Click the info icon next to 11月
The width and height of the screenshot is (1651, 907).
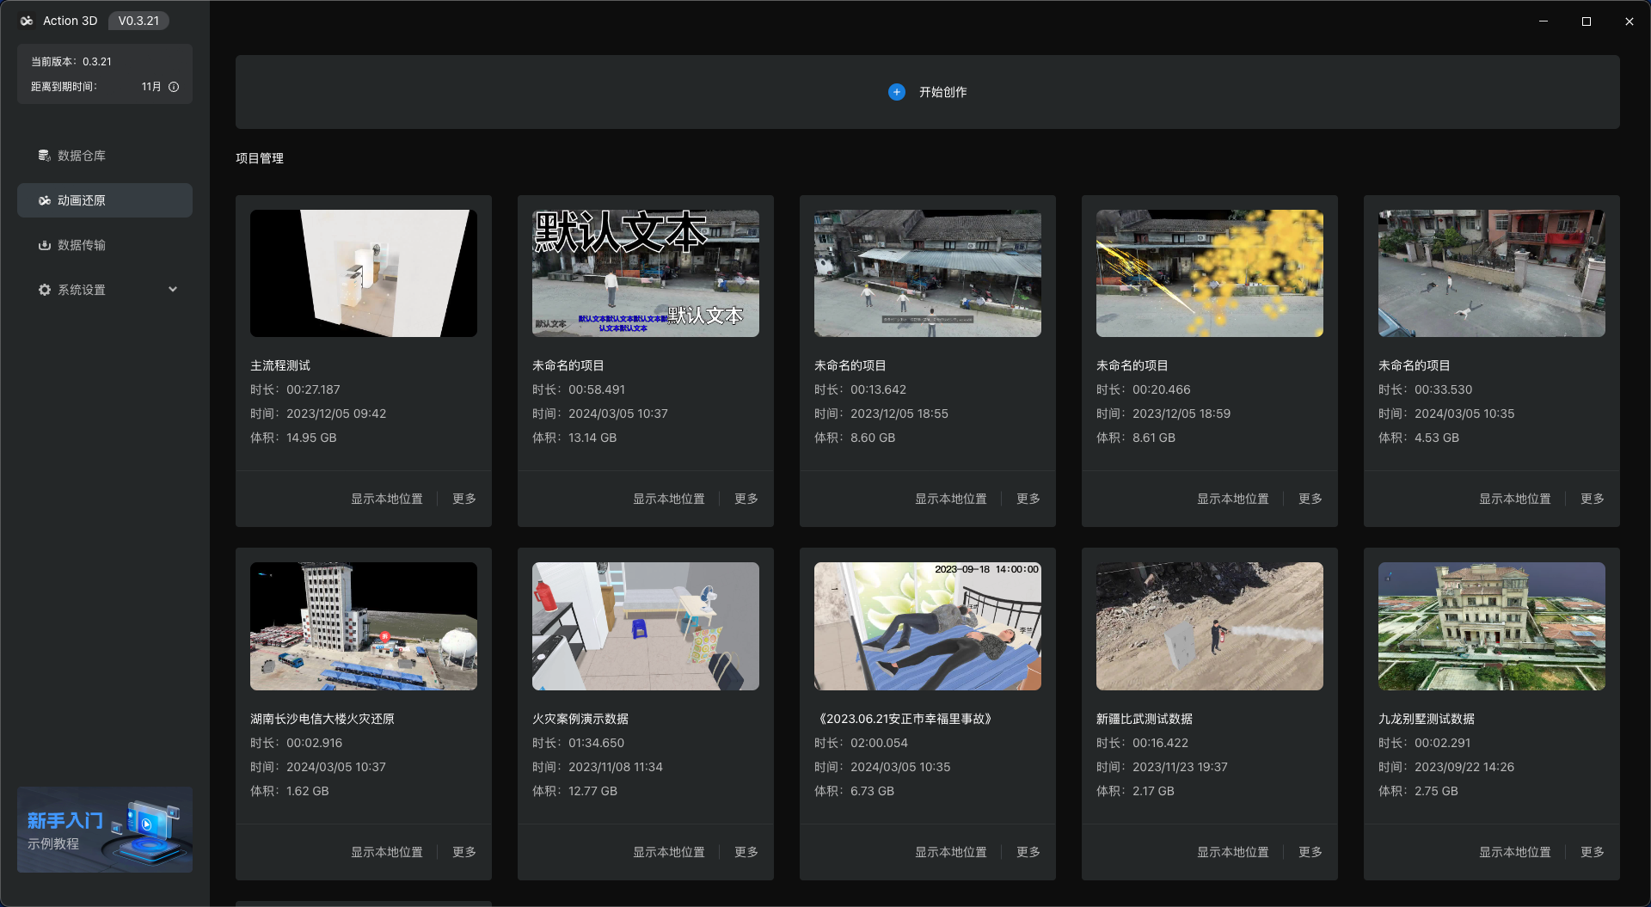click(x=174, y=87)
